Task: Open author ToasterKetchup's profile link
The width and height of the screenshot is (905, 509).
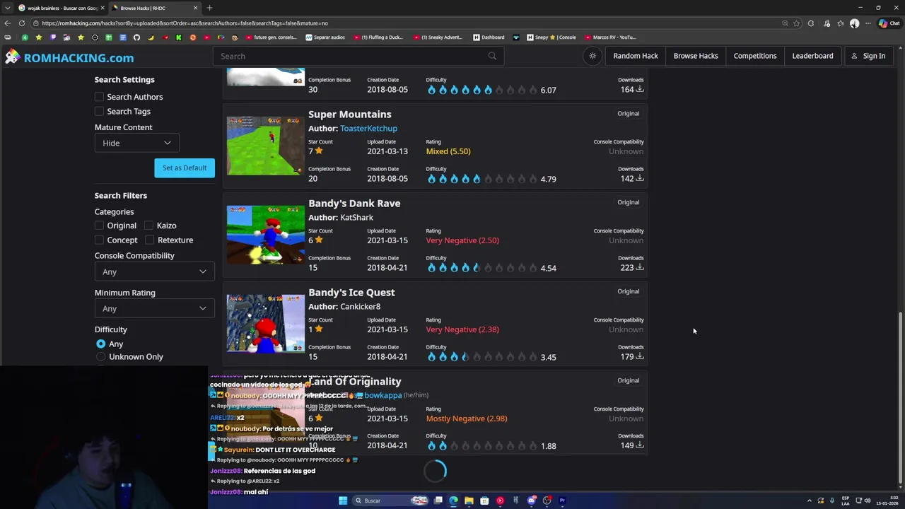Action: pyautogui.click(x=368, y=128)
